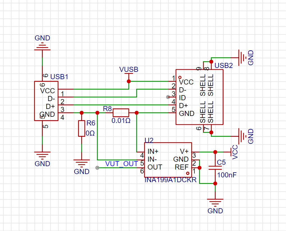
Task: Select the R6 designator label
Action: [91, 123]
